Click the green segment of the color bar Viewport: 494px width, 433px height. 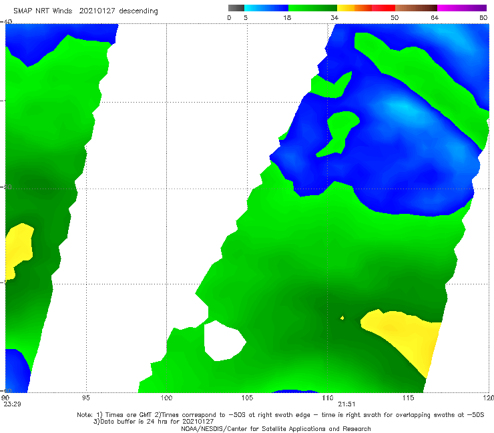pos(312,8)
